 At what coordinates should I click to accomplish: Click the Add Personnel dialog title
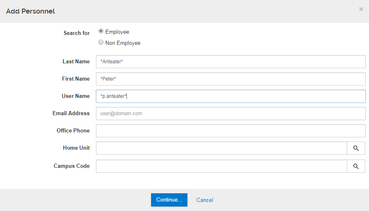pyautogui.click(x=30, y=11)
